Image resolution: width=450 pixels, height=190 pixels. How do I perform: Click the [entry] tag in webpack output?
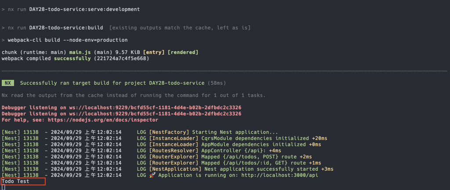tap(153, 53)
